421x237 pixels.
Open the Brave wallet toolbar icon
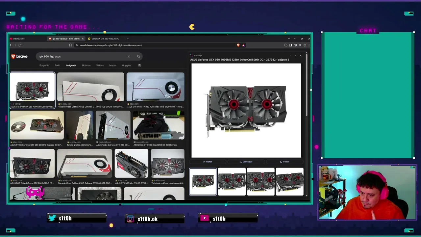(x=295, y=45)
